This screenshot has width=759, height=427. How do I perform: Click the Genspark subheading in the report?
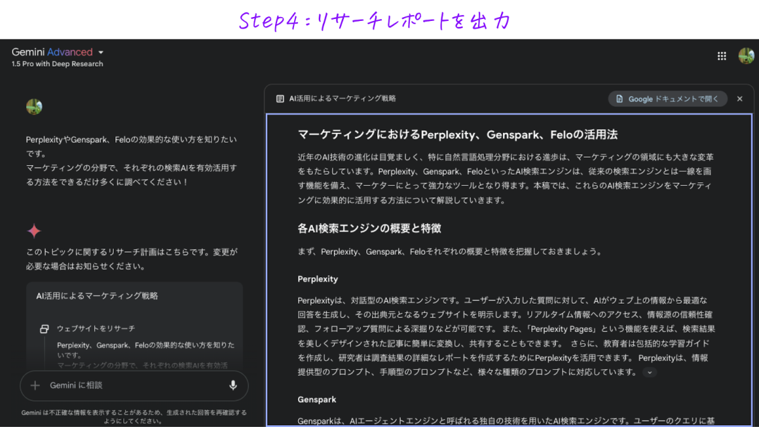tap(317, 400)
